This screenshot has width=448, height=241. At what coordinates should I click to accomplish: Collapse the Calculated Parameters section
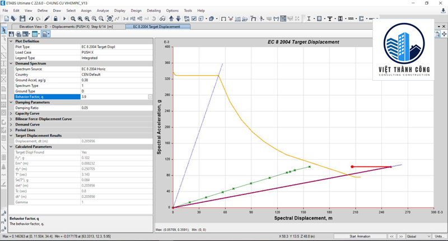[x=12, y=147]
